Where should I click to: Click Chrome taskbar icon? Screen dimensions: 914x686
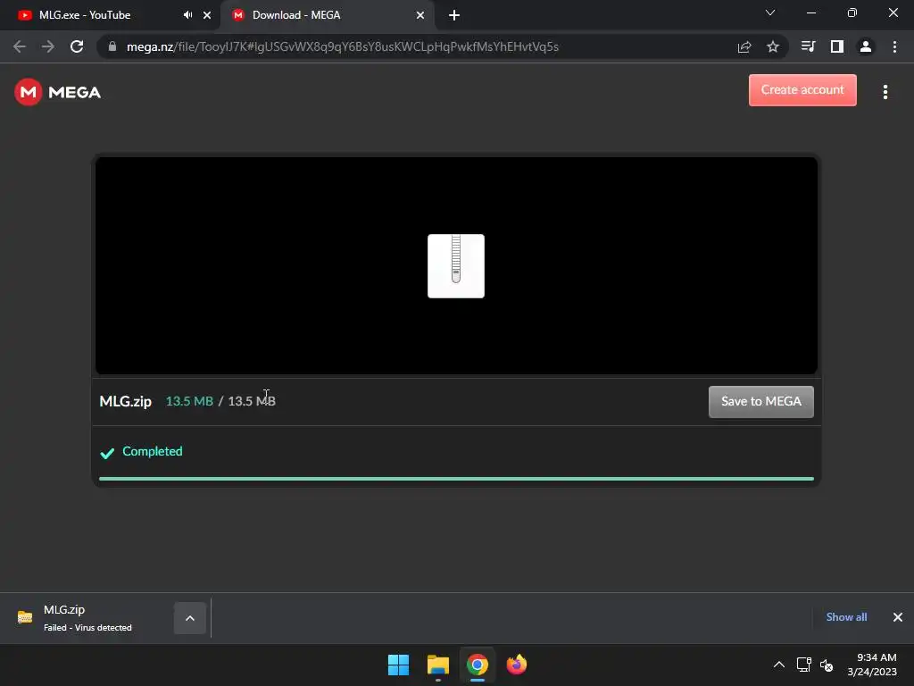tap(477, 665)
